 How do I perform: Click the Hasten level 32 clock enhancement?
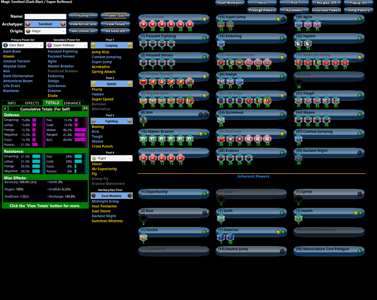point(299,44)
